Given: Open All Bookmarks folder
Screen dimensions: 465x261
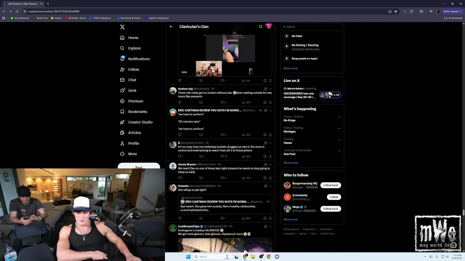Looking at the screenshot, I should [453, 18].
